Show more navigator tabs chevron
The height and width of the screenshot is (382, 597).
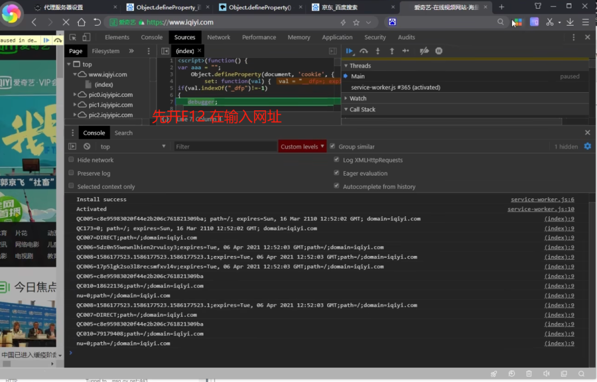click(x=131, y=51)
